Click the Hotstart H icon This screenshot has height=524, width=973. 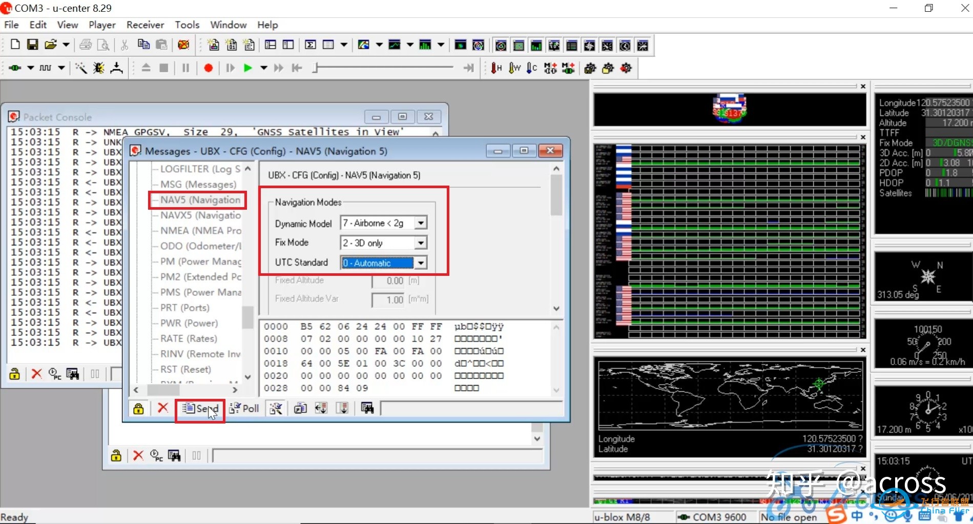point(496,68)
